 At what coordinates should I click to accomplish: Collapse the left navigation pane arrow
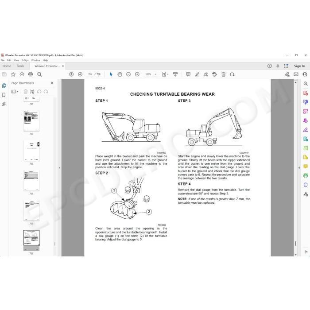(x=60, y=168)
